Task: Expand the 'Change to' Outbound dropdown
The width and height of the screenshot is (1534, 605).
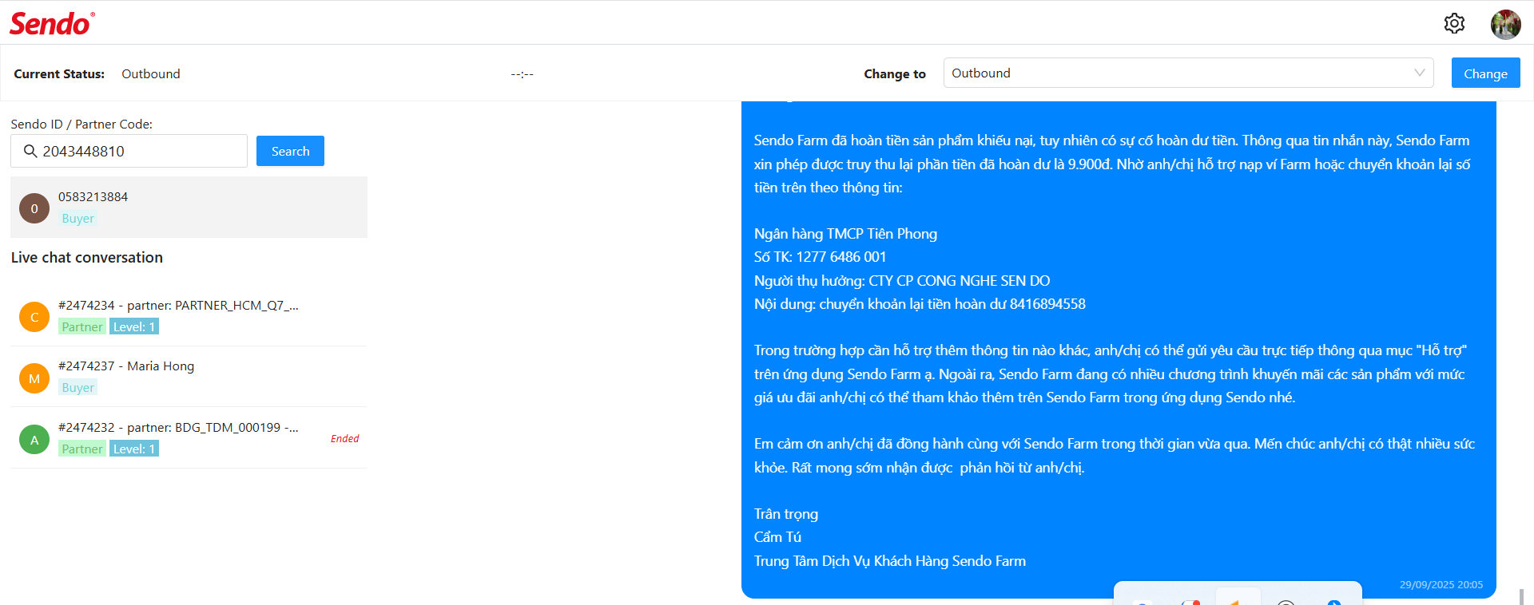Action: 1188,73
